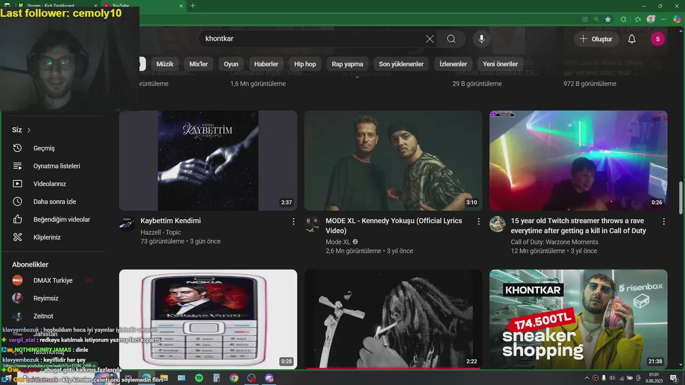Image resolution: width=685 pixels, height=385 pixels.
Task: Open the browser extensions puzzle icon
Action: click(623, 19)
